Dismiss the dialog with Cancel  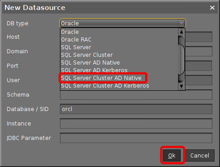[x=200, y=155]
